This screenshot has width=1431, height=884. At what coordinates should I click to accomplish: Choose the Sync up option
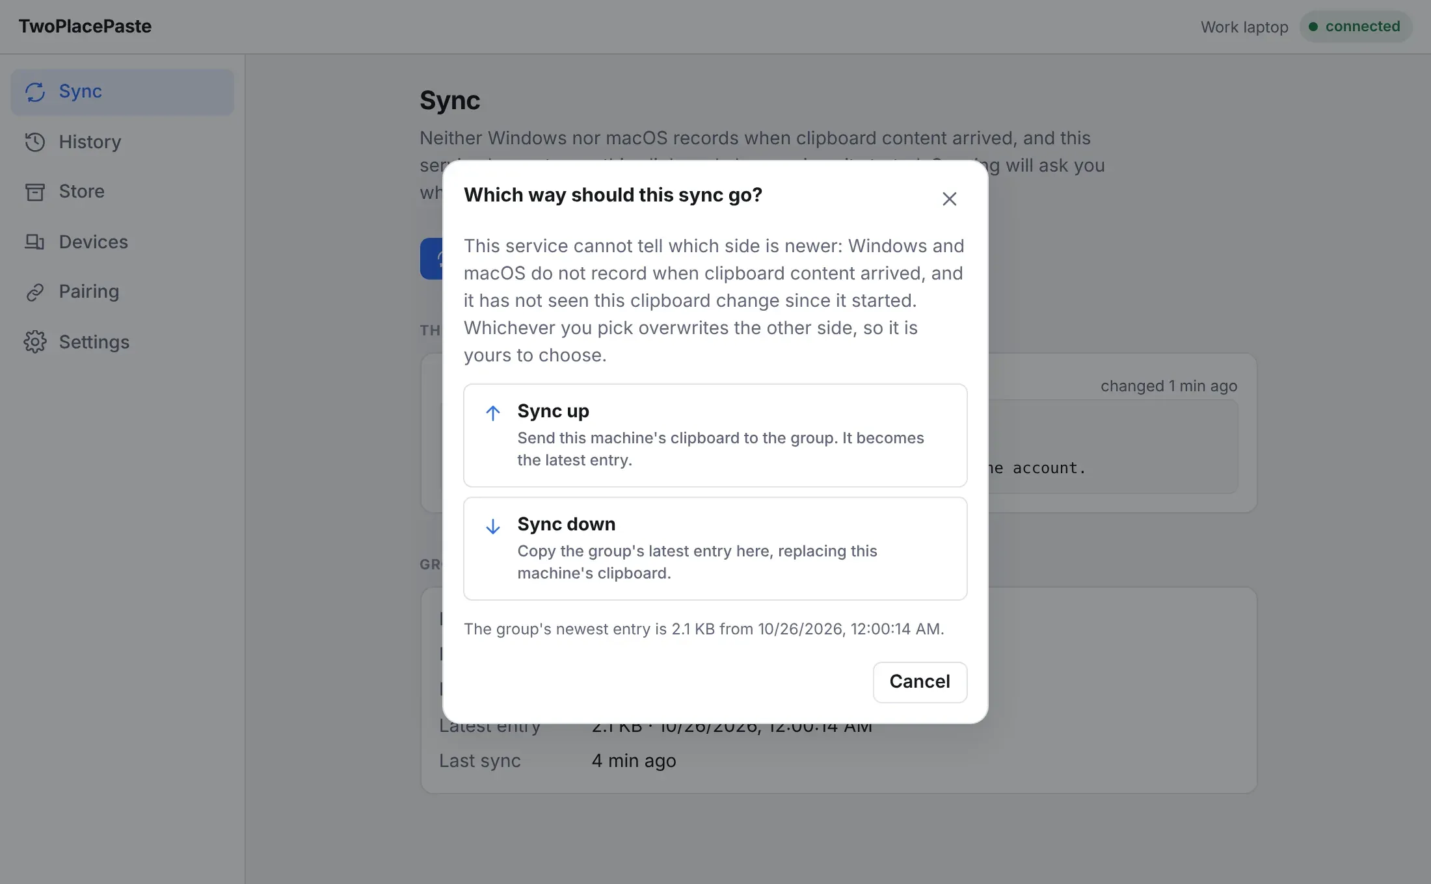715,435
